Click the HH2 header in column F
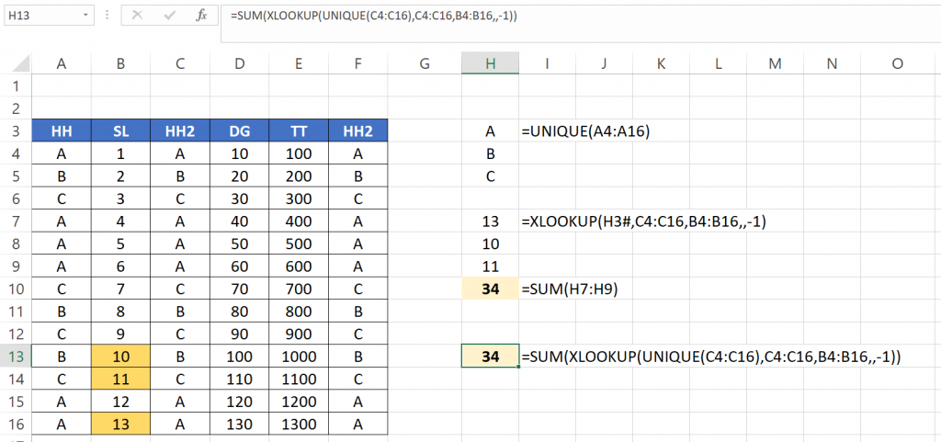This screenshot has width=941, height=442. coord(358,131)
